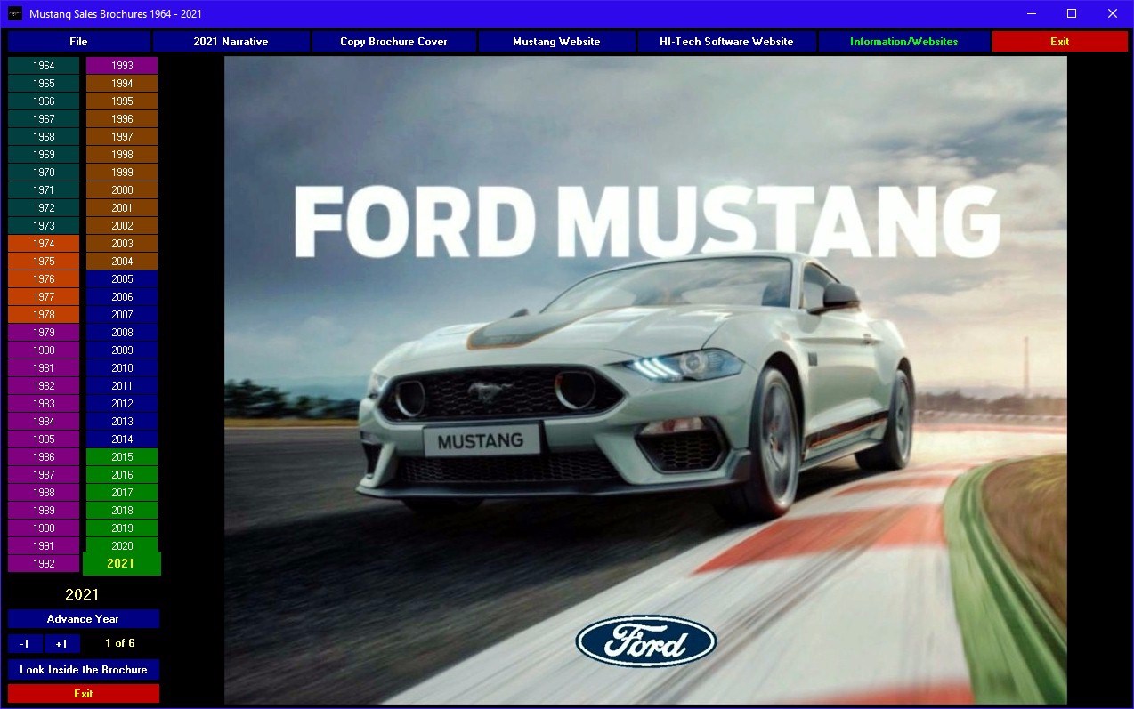
Task: Select the 2004 brochure year
Action: [122, 262]
